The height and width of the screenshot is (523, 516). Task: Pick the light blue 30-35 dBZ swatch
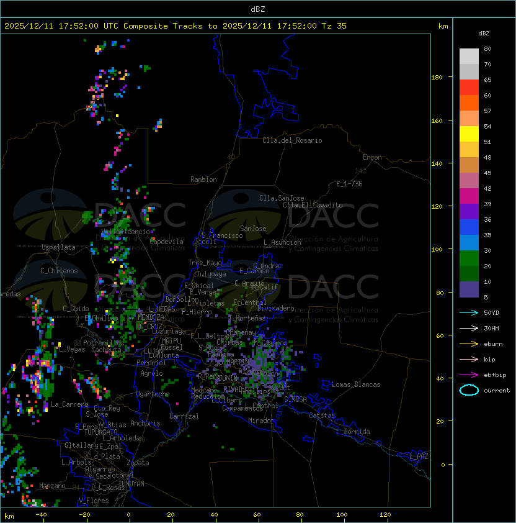point(469,242)
